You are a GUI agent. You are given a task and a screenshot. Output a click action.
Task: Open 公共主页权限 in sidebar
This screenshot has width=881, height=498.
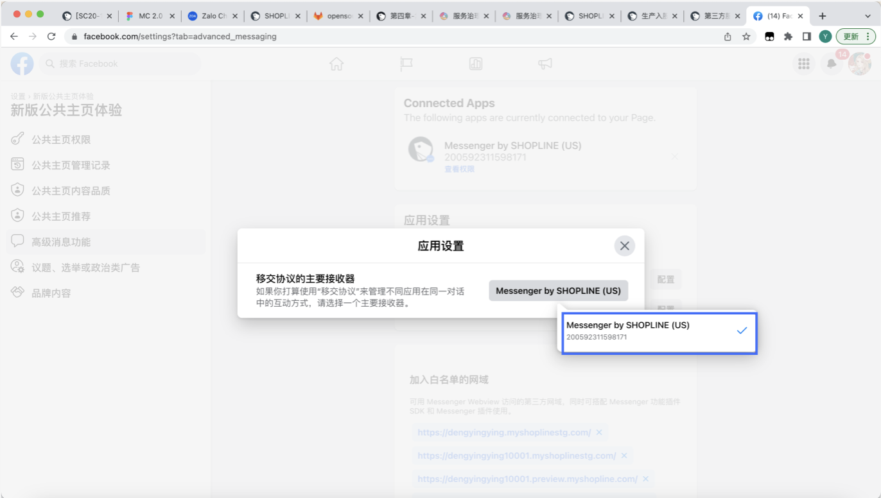click(x=106, y=139)
